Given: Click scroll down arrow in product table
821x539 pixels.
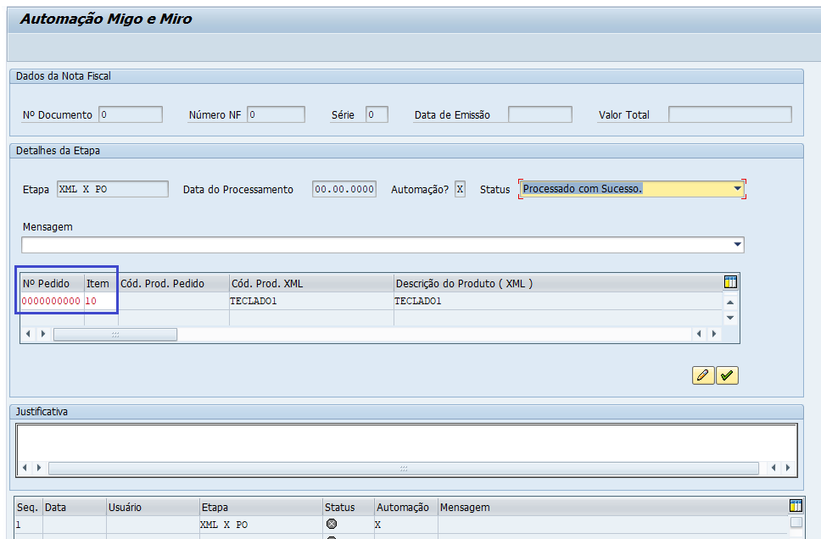Looking at the screenshot, I should pyautogui.click(x=730, y=318).
